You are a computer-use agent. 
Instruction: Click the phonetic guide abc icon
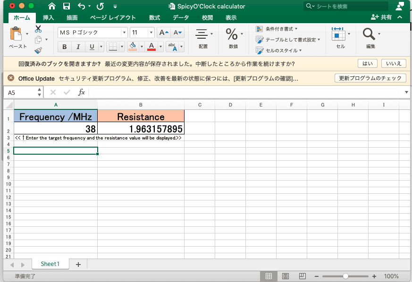(x=173, y=47)
